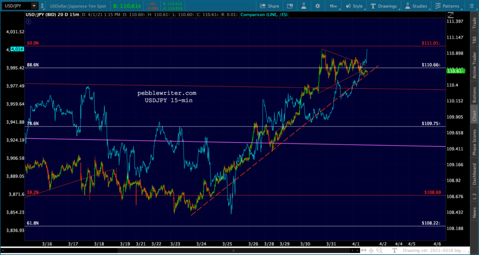Open the Drawing set selector

436,250
